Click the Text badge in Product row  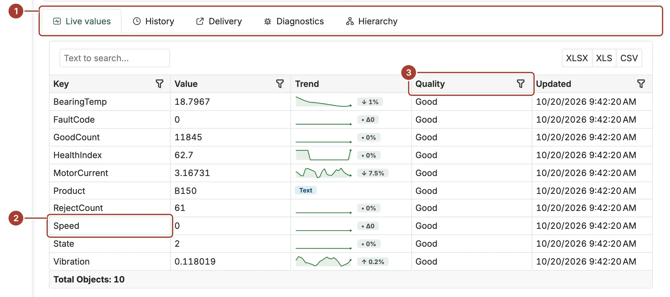[306, 190]
